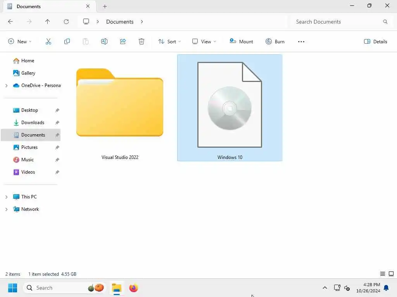Viewport: 397px width, 297px height.
Task: Click pin icon next to Downloads
Action: 57,123
